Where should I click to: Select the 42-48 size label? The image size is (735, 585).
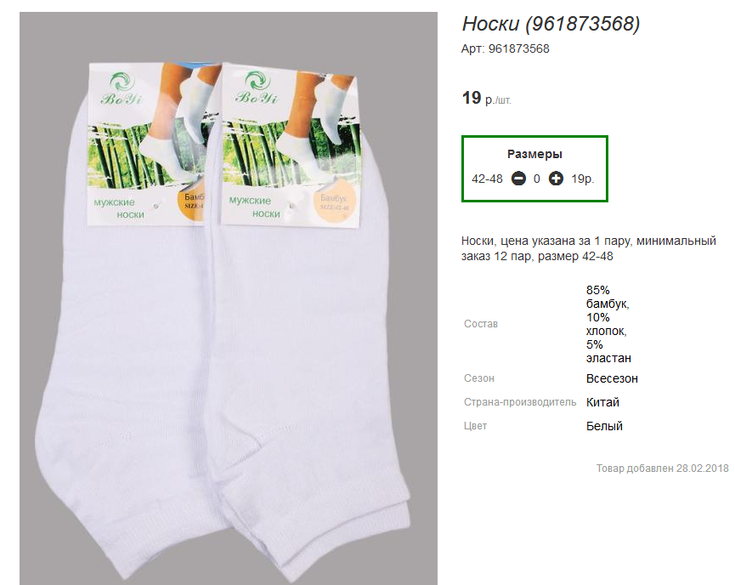pyautogui.click(x=487, y=179)
